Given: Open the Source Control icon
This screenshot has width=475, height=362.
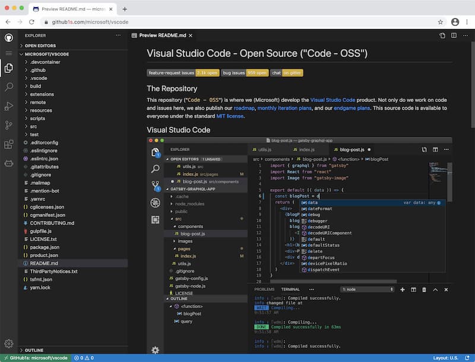Looking at the screenshot, I should click(x=9, y=125).
